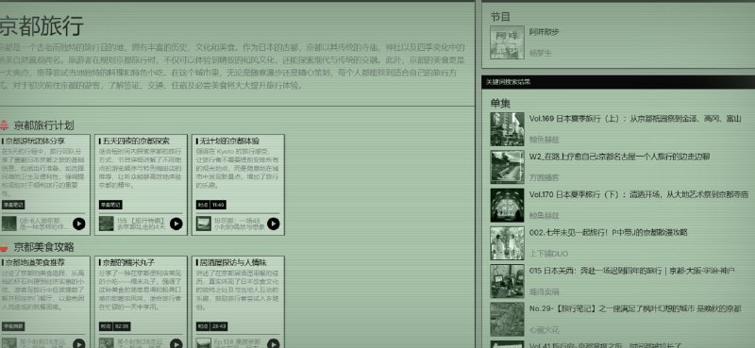
Task: Open episode text '155【旅行特辑】' in second card
Action: click(141, 224)
